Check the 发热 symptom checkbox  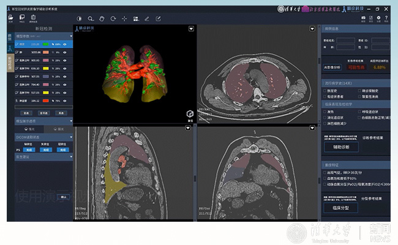325,112
